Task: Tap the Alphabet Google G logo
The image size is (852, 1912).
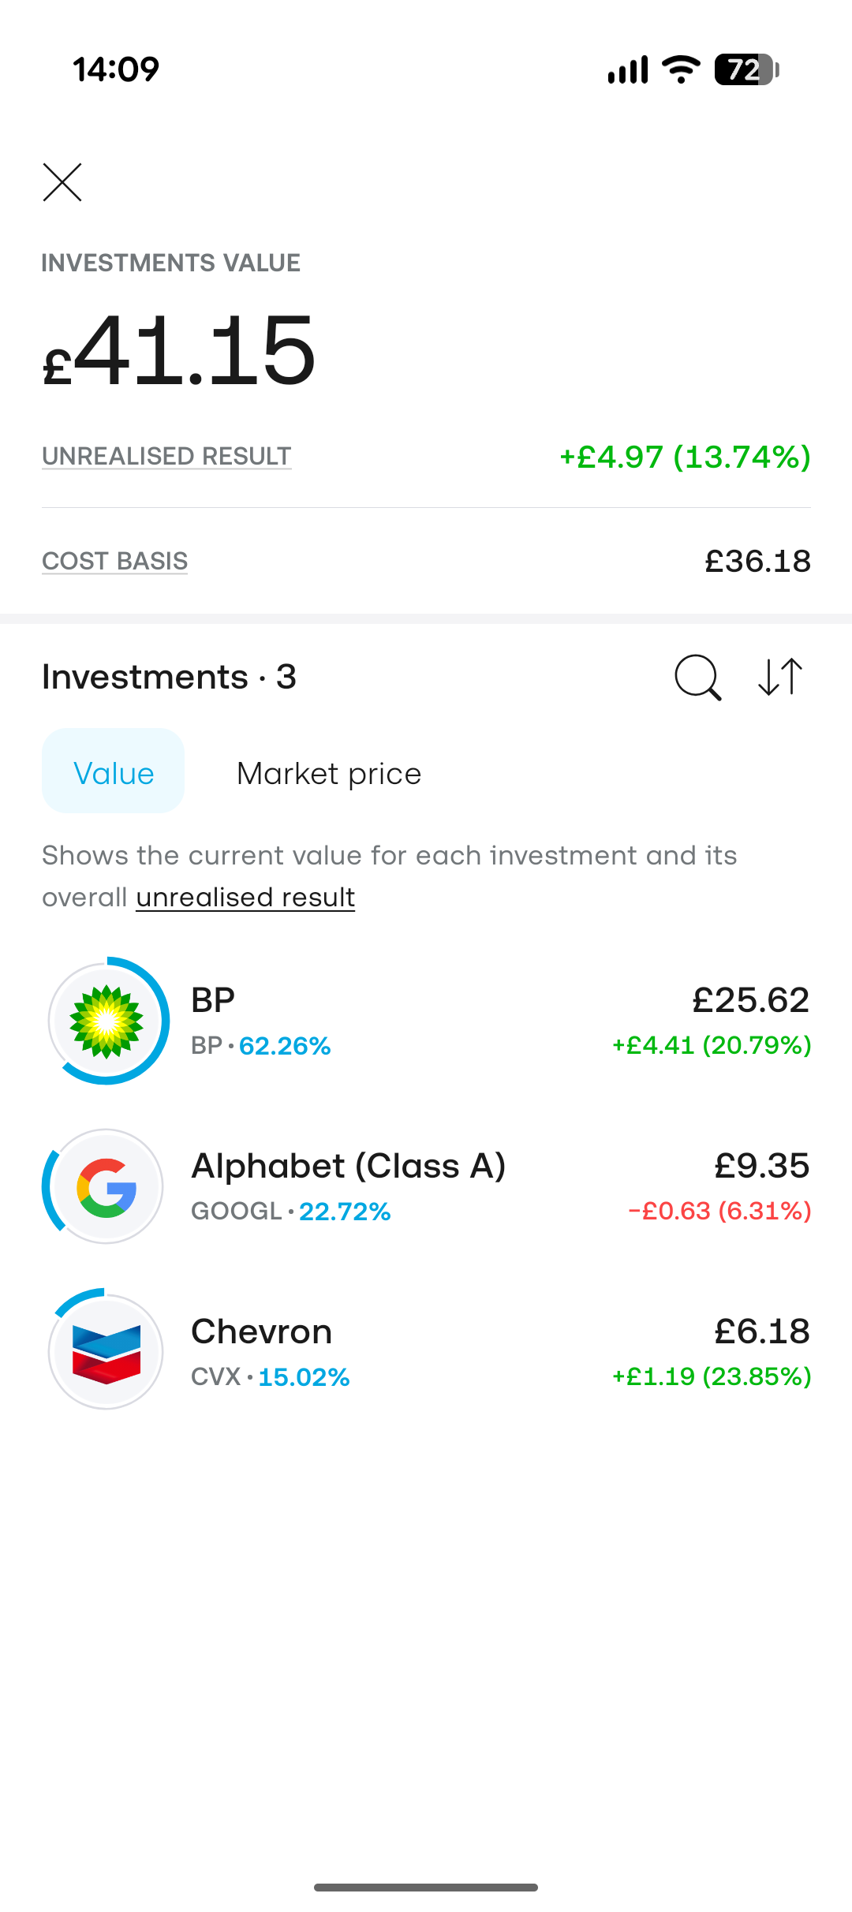Action: coord(106,1186)
